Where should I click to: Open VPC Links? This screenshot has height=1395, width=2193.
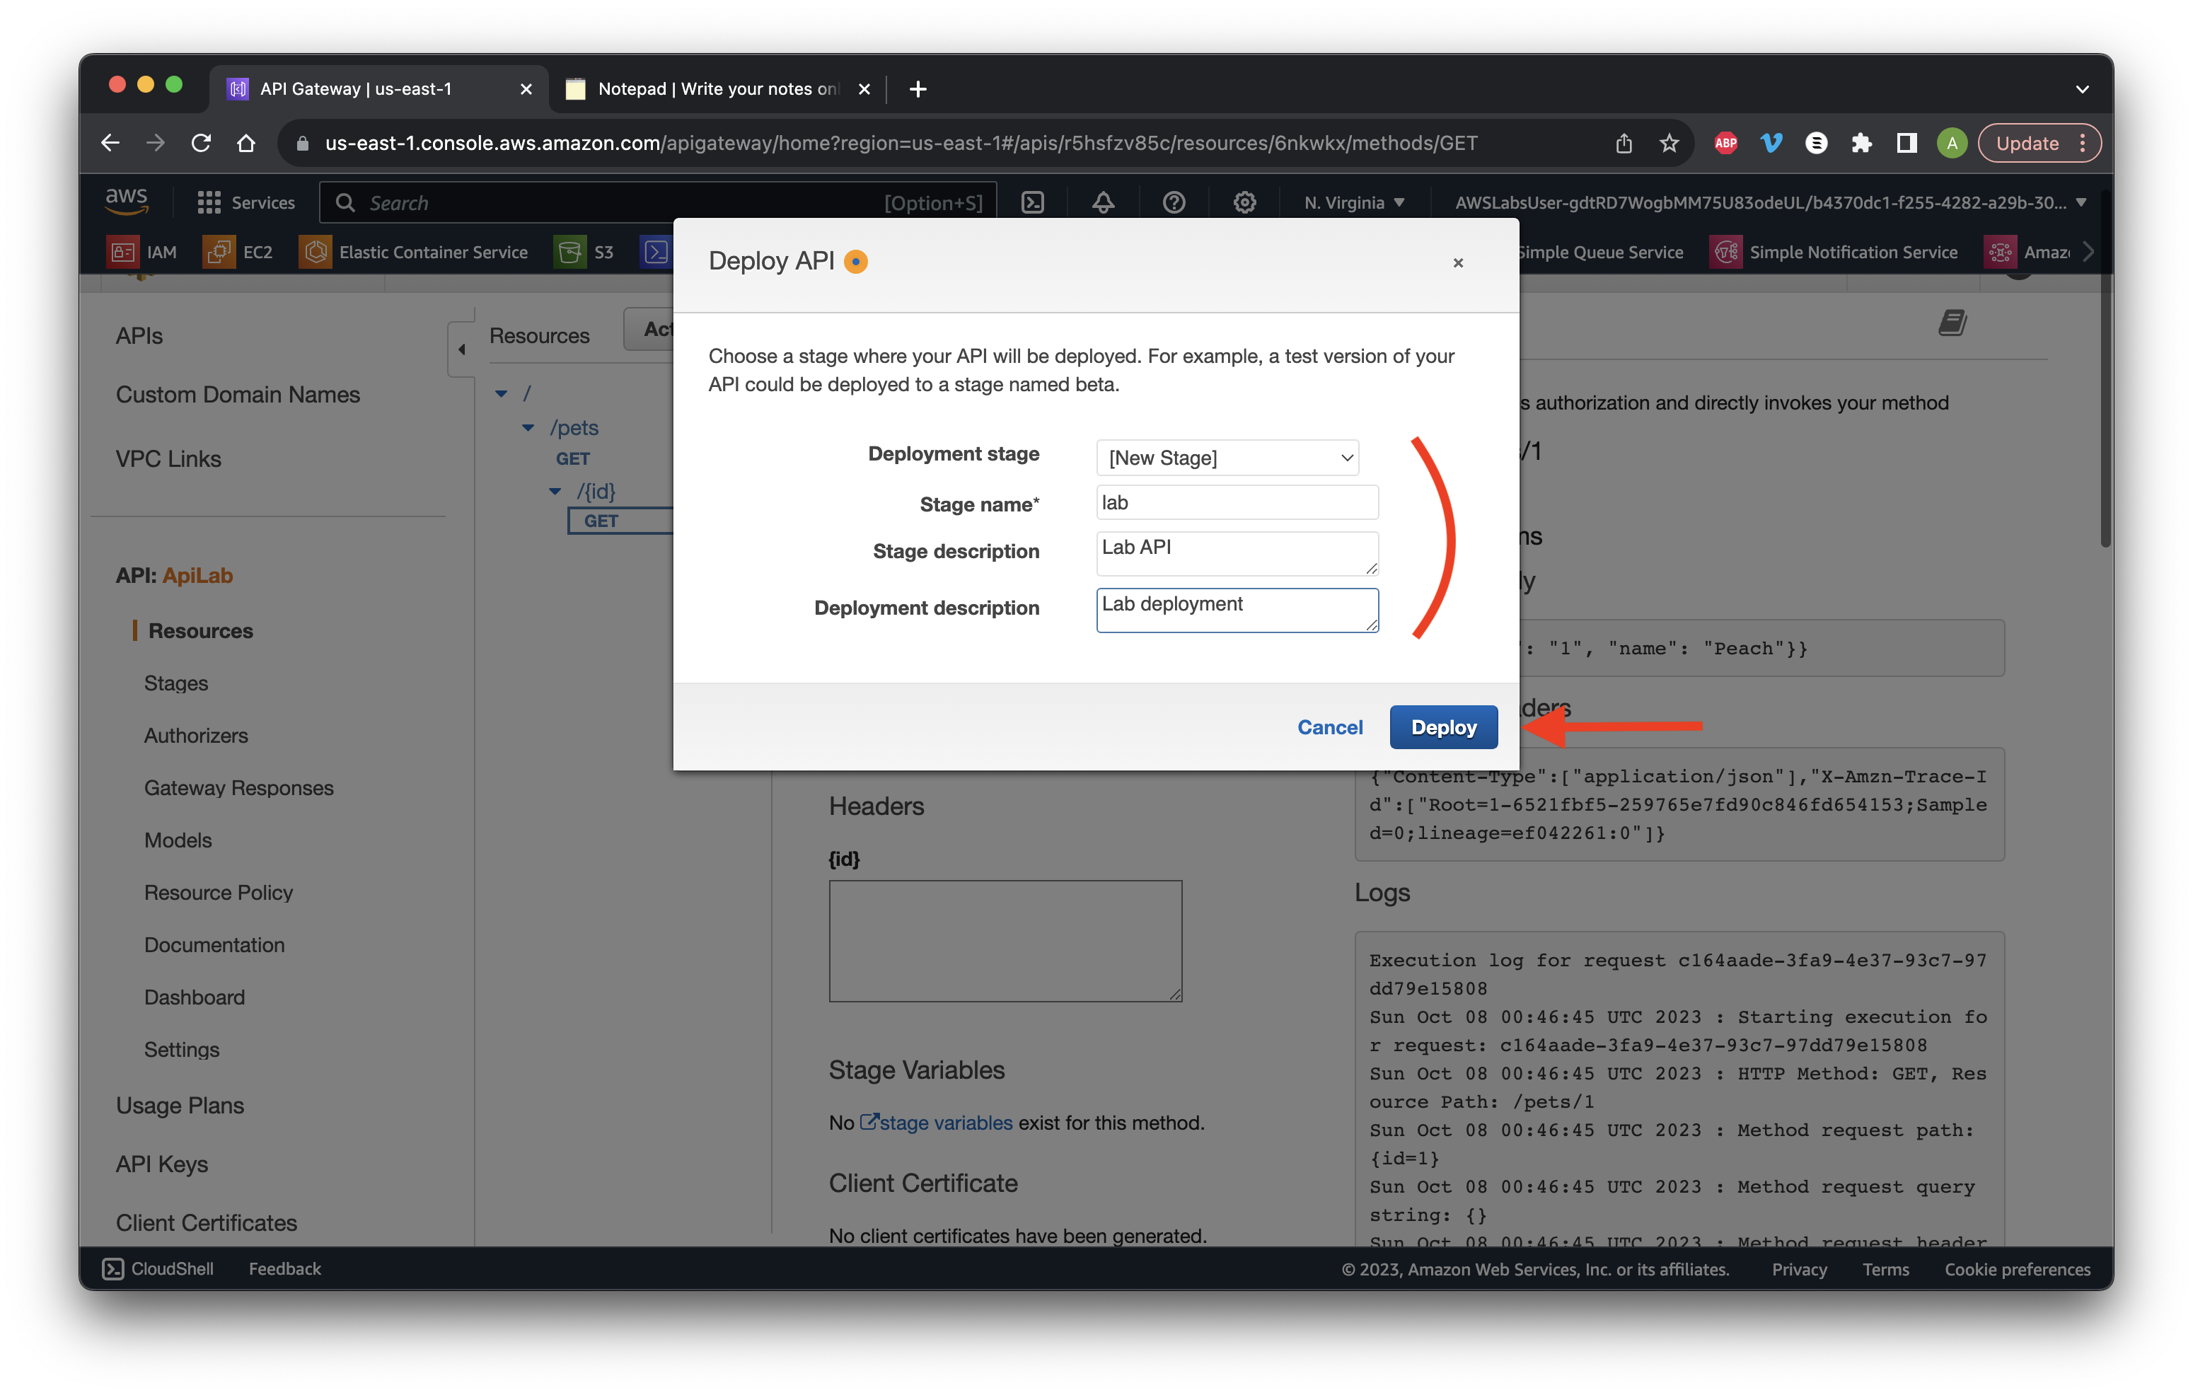pos(168,458)
